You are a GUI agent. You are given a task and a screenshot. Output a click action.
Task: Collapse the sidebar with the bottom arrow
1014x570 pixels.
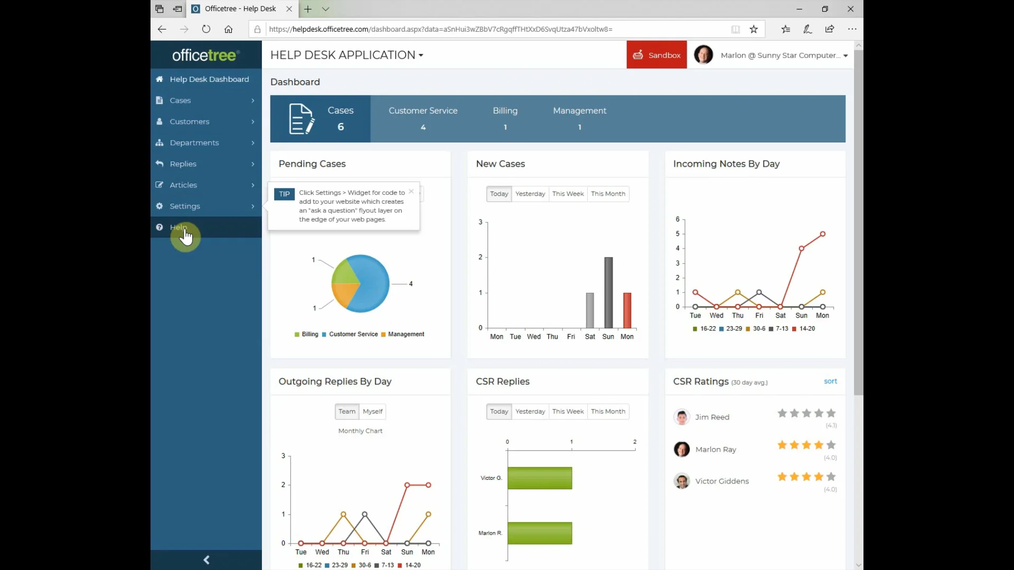[x=206, y=560]
